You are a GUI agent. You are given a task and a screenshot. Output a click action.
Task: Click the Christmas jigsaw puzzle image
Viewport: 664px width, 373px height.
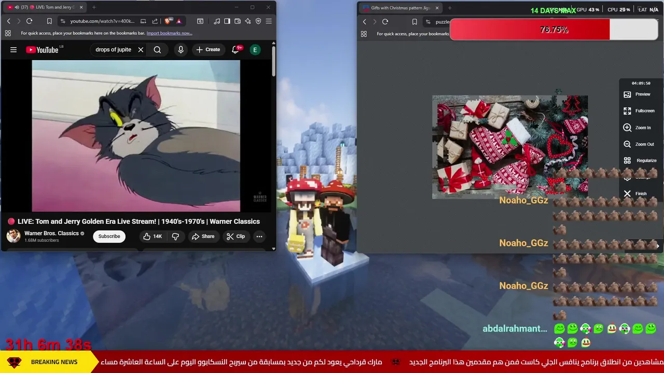coord(510,147)
